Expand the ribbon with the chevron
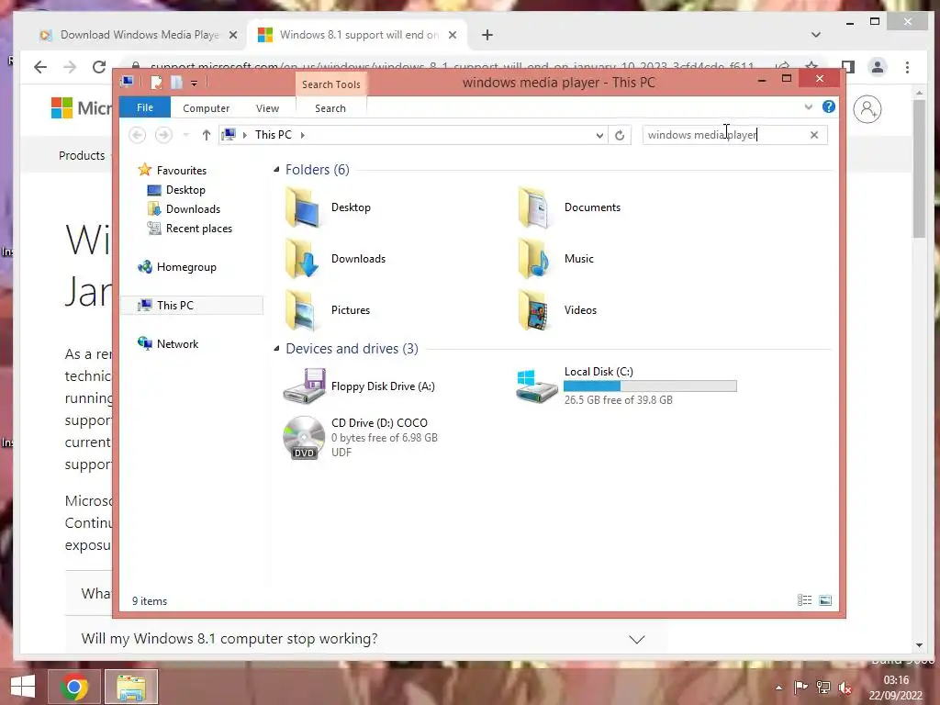Viewport: 940px width, 705px height. click(808, 106)
